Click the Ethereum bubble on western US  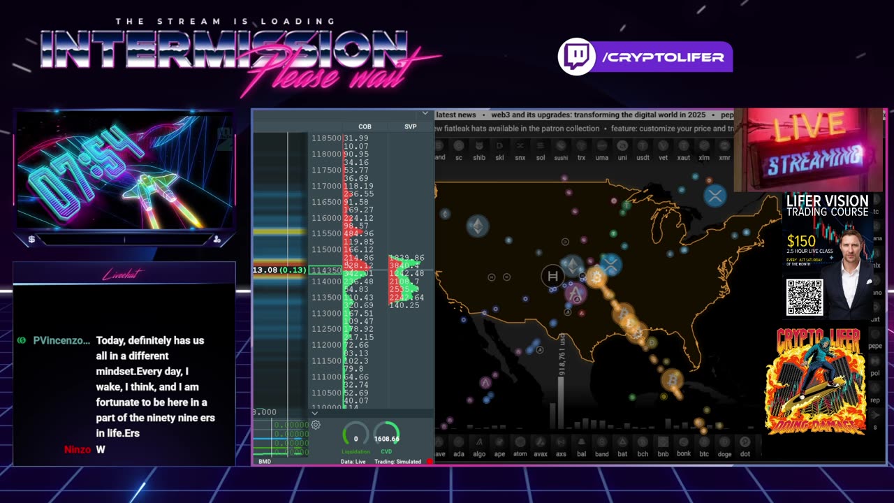[478, 226]
